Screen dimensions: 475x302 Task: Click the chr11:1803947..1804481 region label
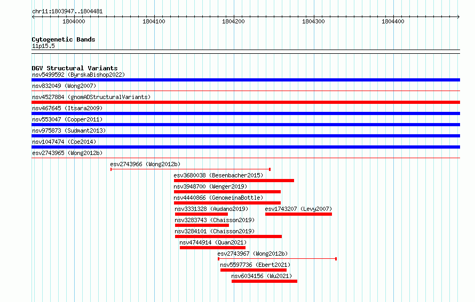pos(67,12)
